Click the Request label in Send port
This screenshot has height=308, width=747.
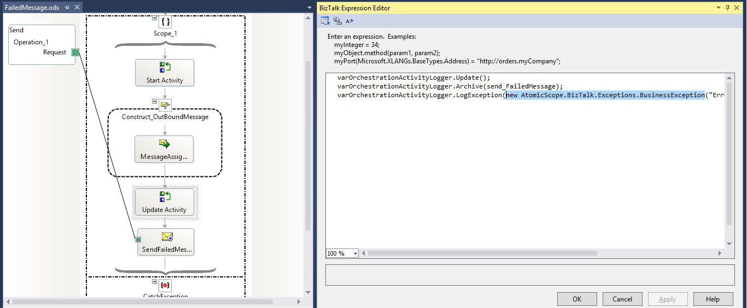click(x=55, y=52)
